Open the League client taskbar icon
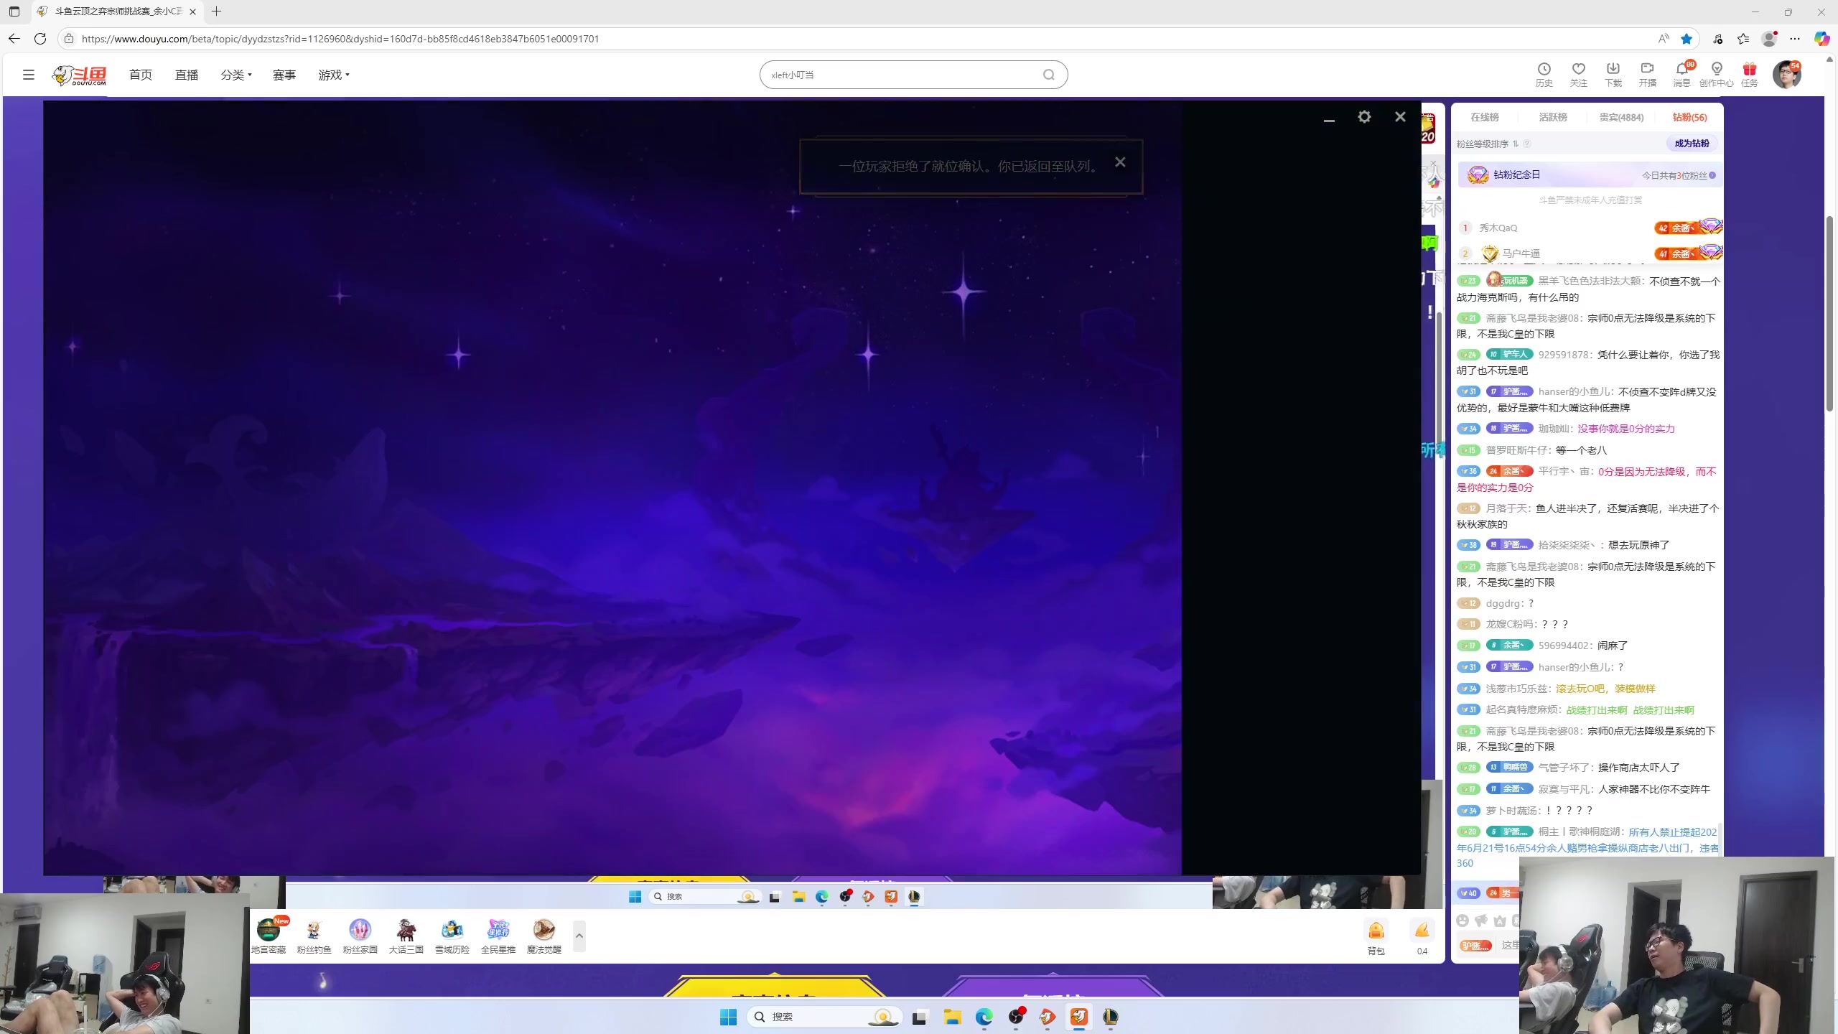Image resolution: width=1838 pixels, height=1034 pixels. click(x=1110, y=1017)
